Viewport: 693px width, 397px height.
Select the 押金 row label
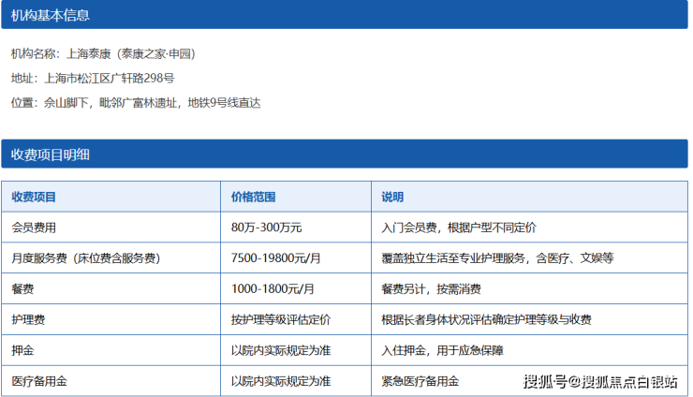(x=22, y=350)
